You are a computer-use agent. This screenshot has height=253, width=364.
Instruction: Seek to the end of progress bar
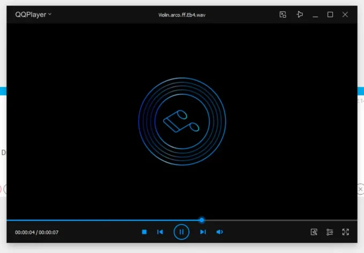point(355,220)
